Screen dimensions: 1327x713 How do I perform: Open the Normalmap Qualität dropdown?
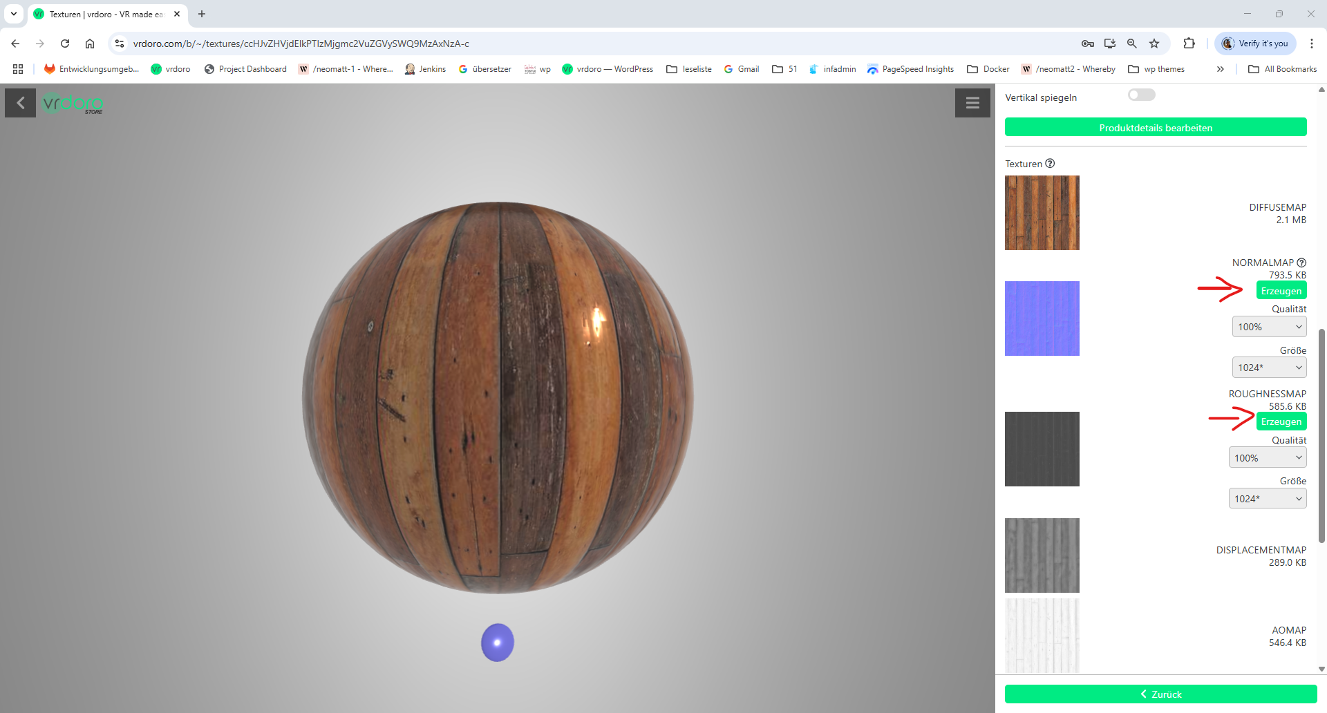tap(1269, 327)
